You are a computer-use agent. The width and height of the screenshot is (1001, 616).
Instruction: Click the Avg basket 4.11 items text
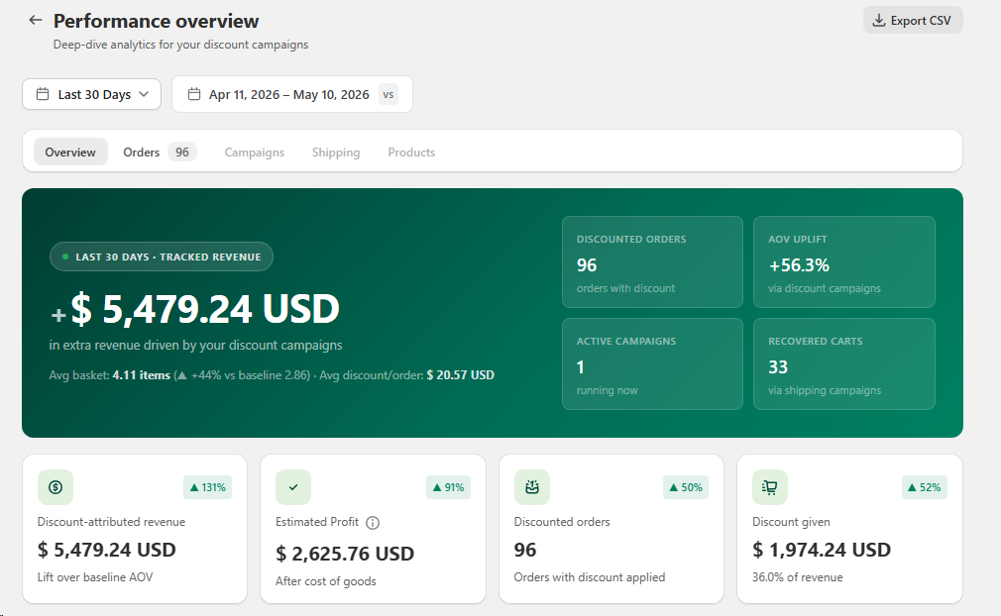click(x=110, y=375)
